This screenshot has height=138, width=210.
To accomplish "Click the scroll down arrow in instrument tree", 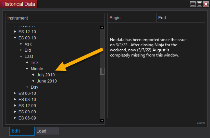I will tap(102, 120).
